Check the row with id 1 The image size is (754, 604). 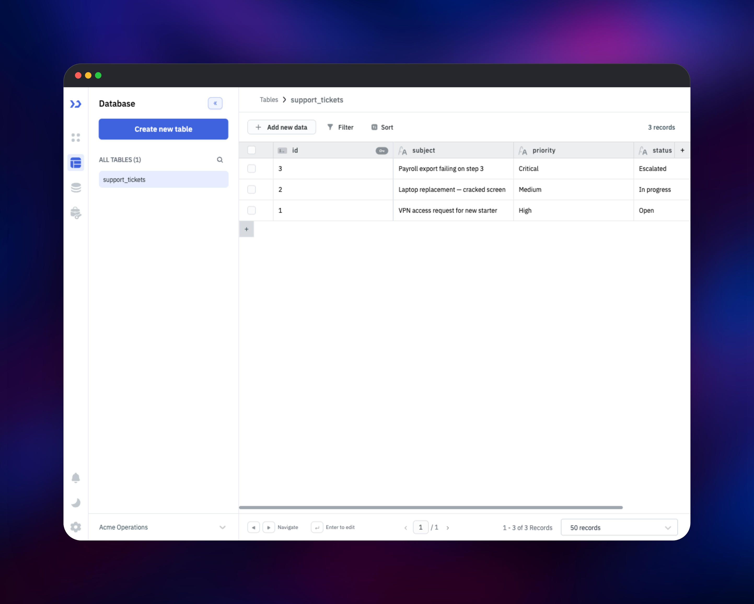[x=251, y=210]
